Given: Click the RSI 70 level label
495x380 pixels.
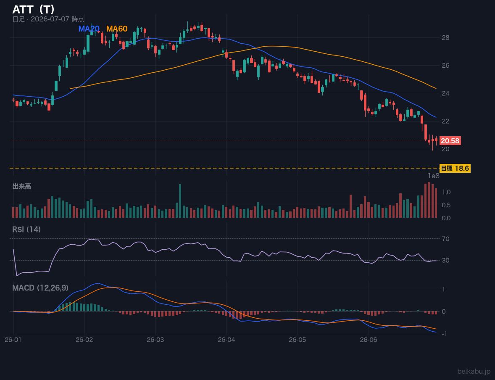Looking at the screenshot, I should point(446,239).
